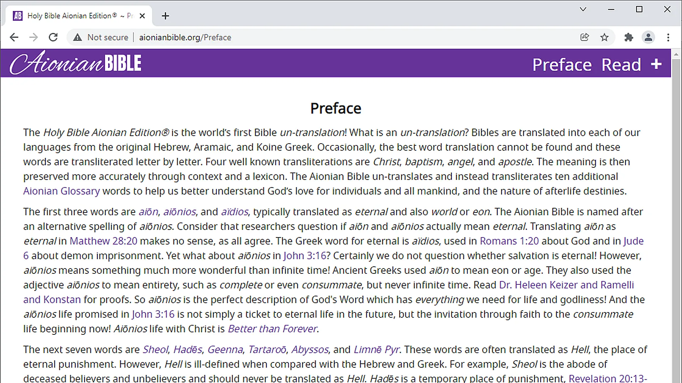This screenshot has height=383, width=682.
Task: Follow the aiōnios glossary link after aiōn
Action: [179, 212]
